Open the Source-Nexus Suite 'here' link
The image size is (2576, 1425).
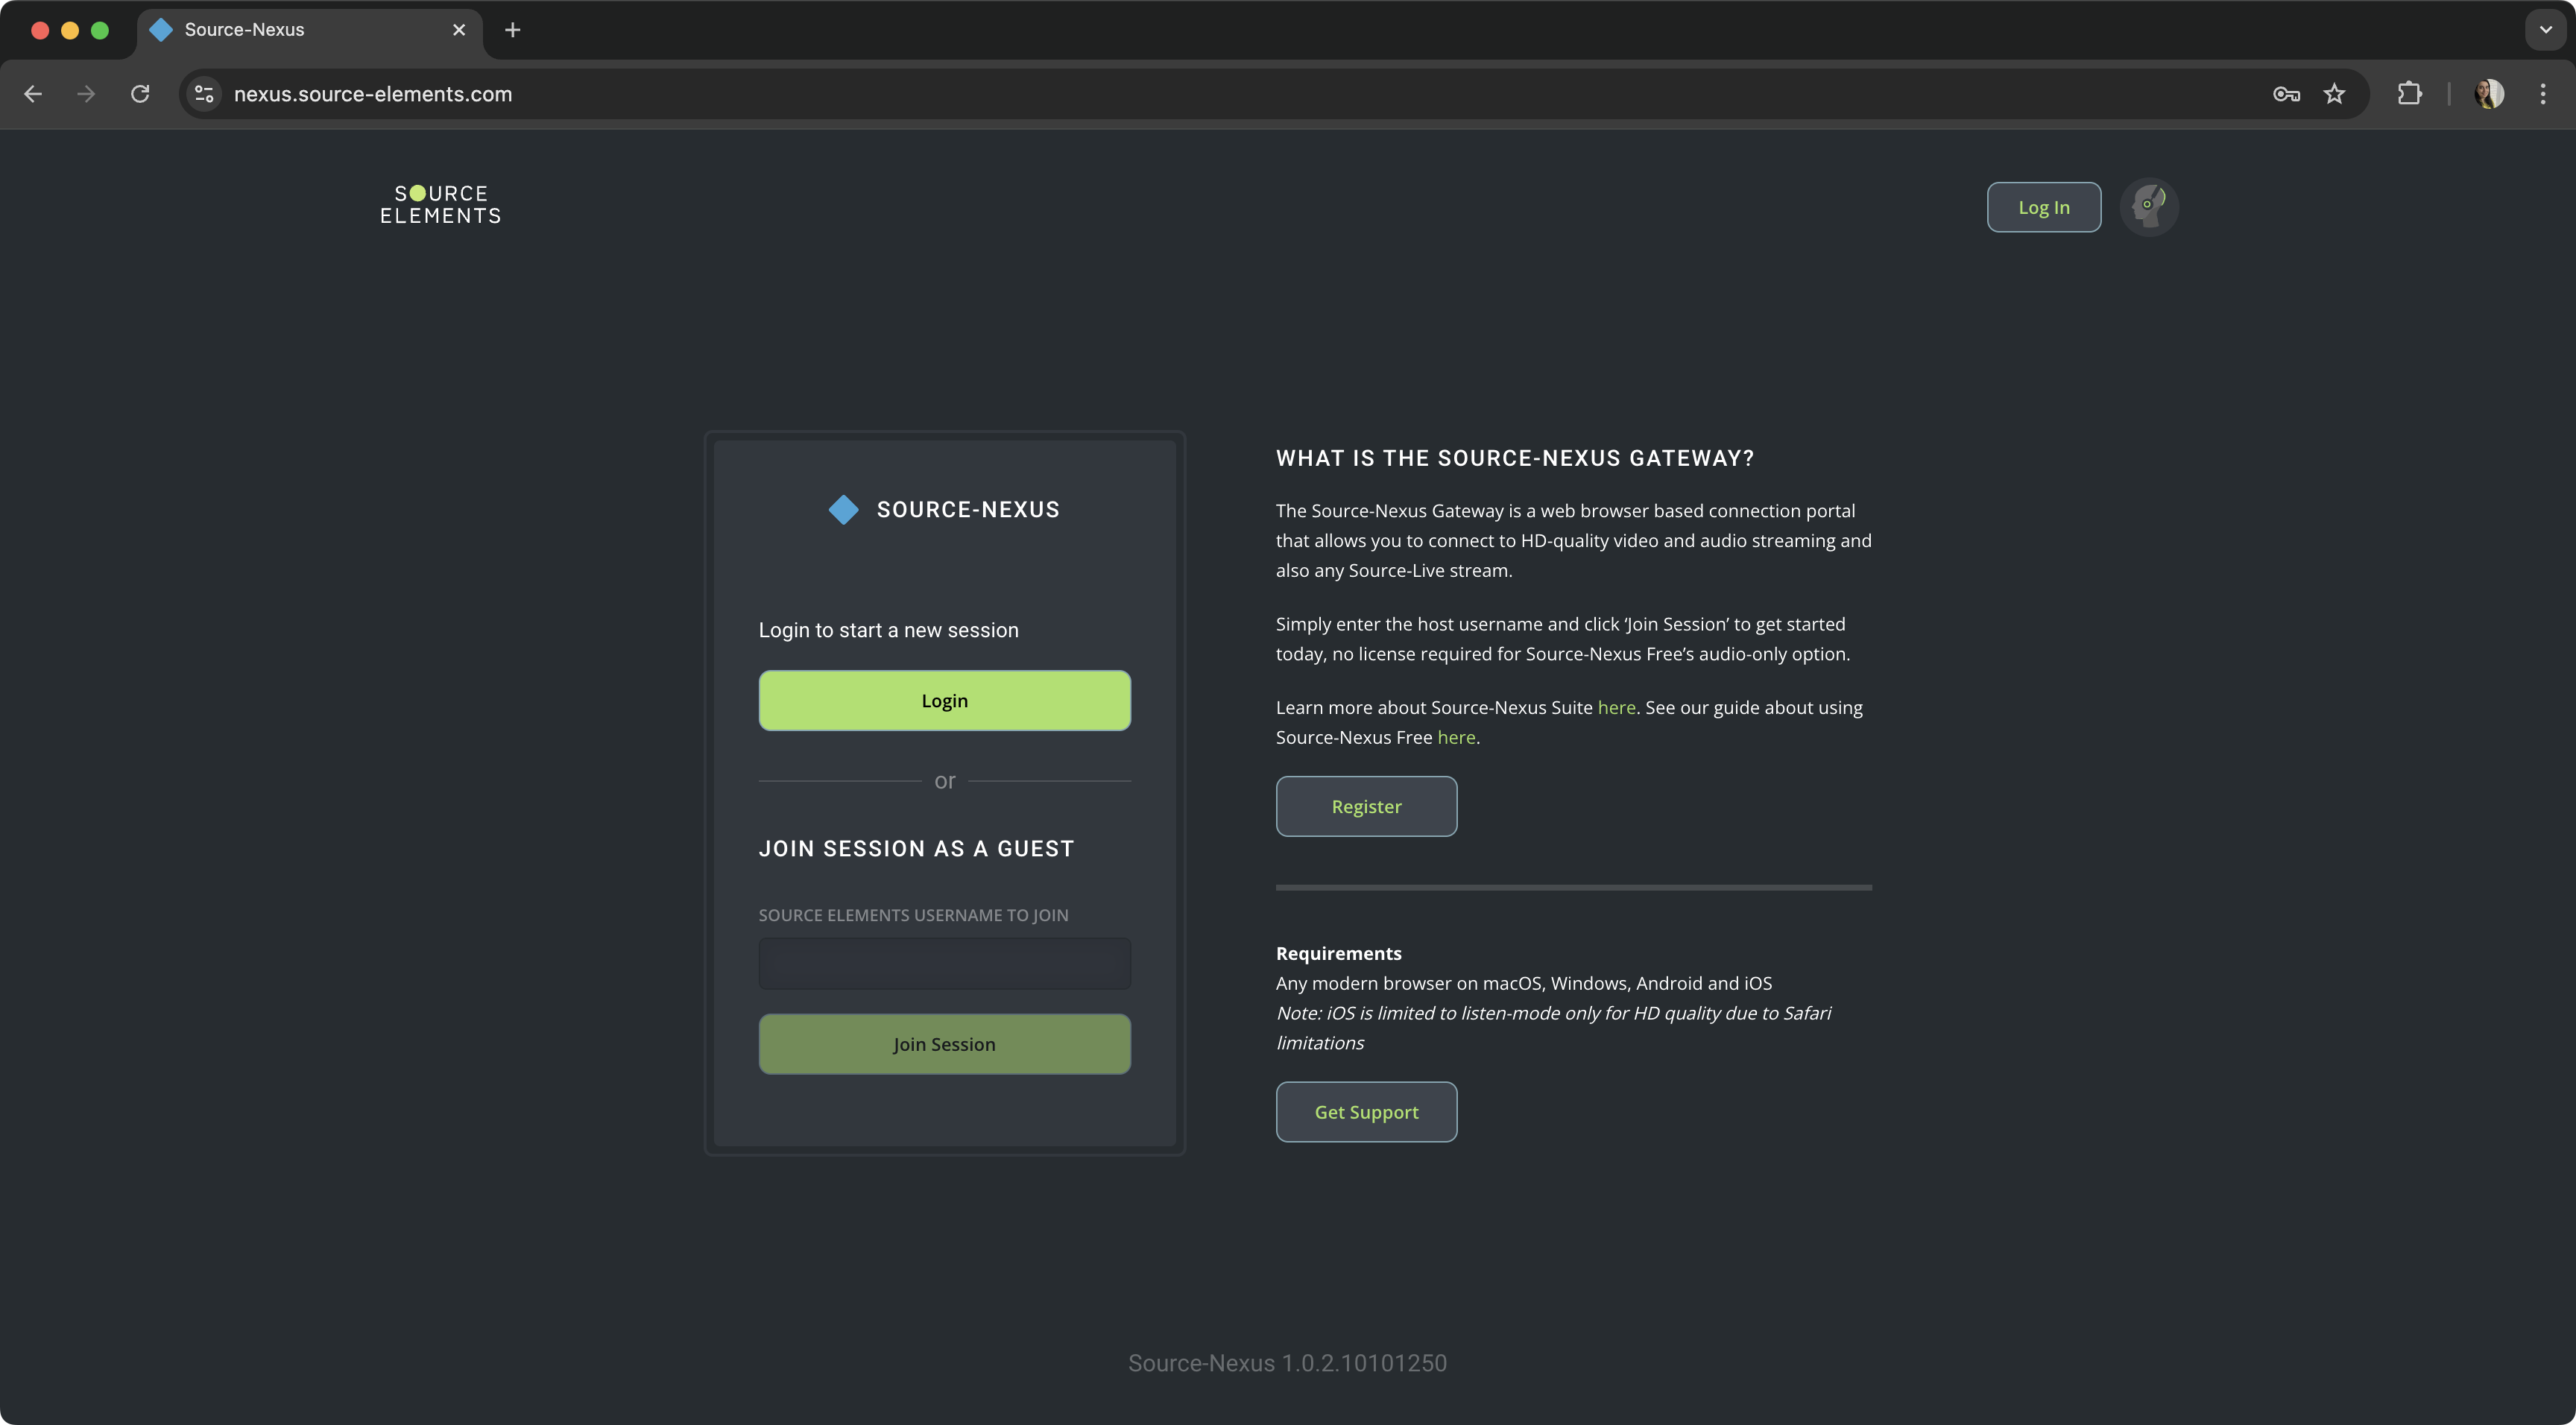point(1616,707)
